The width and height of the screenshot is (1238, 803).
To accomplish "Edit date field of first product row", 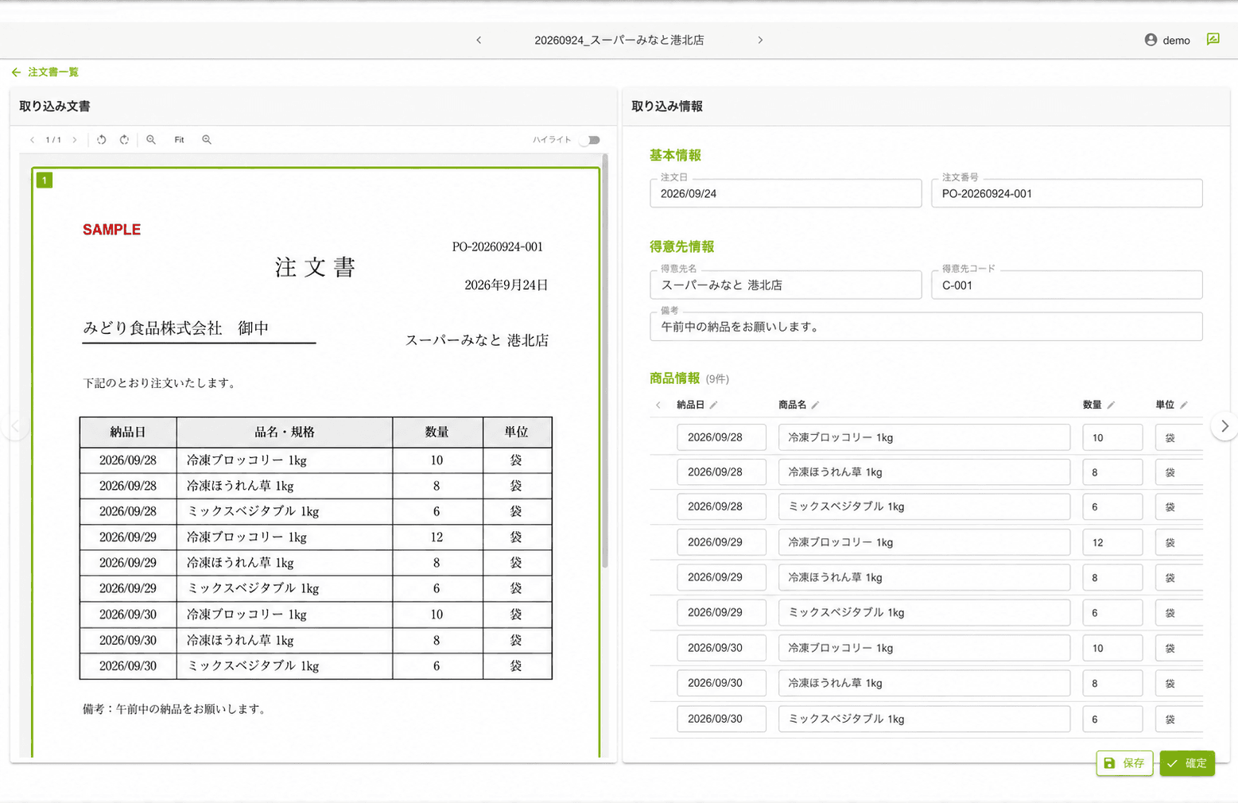I will (721, 437).
